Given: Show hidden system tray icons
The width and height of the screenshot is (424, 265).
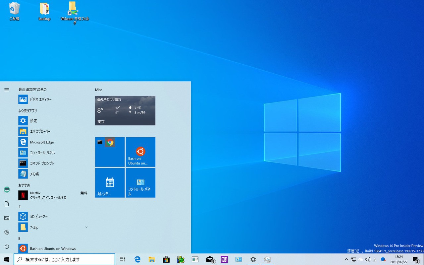Looking at the screenshot, I should [x=346, y=259].
